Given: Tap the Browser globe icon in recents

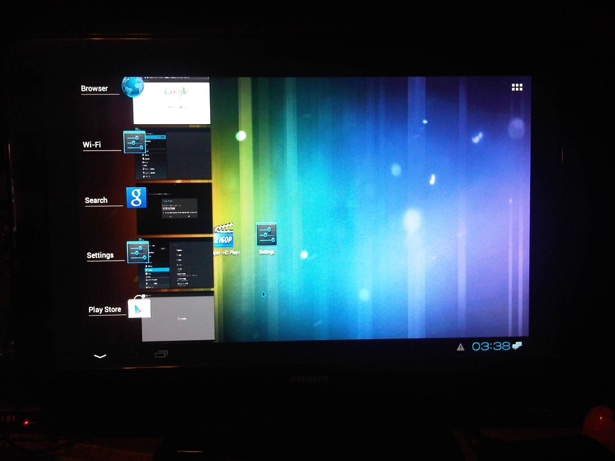Looking at the screenshot, I should click(133, 86).
